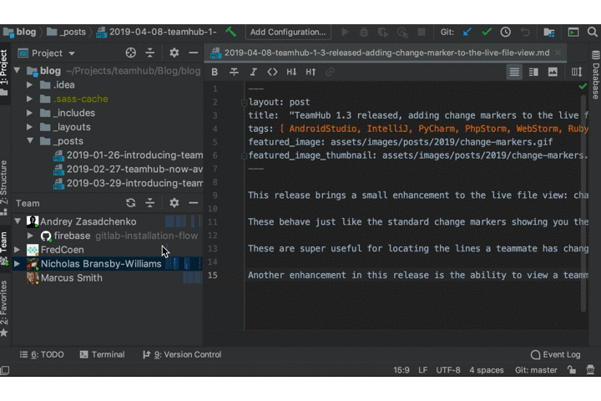Hide the Team panel with minus
Image resolution: width=601 pixels, height=401 pixels.
[194, 203]
